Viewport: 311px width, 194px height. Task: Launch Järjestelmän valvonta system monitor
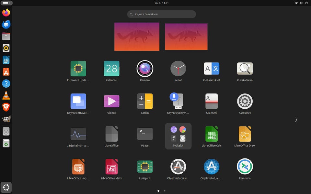(x=78, y=134)
